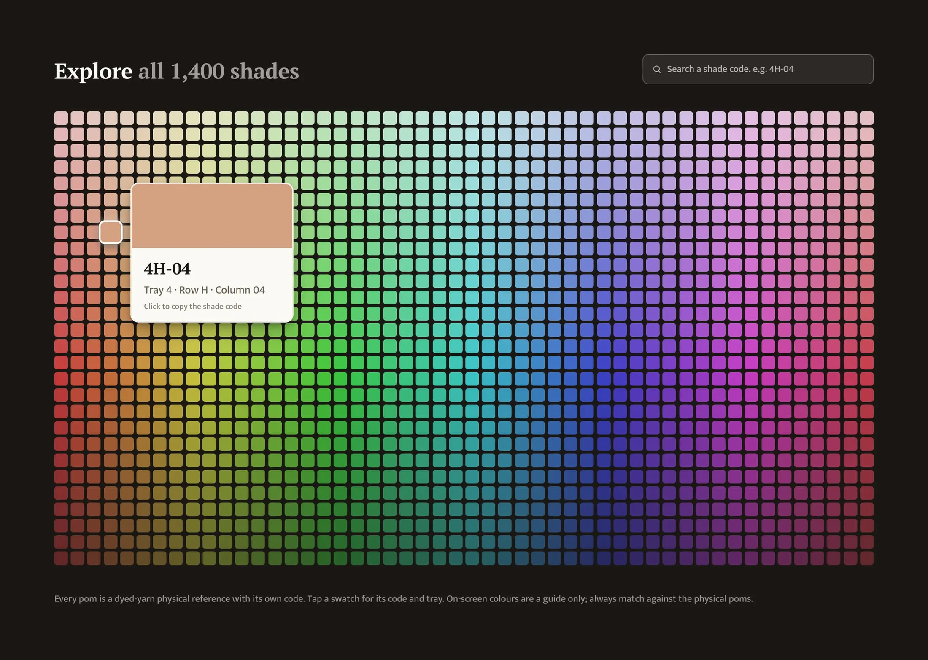
Task: Click 'Tray 4 · Row H · Column 04' text
Action: point(204,290)
